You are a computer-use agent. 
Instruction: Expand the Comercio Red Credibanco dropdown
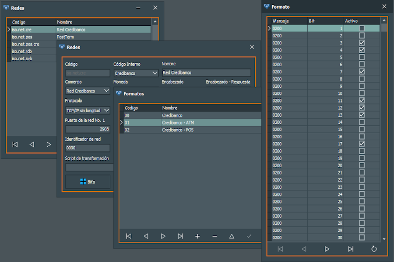point(106,91)
